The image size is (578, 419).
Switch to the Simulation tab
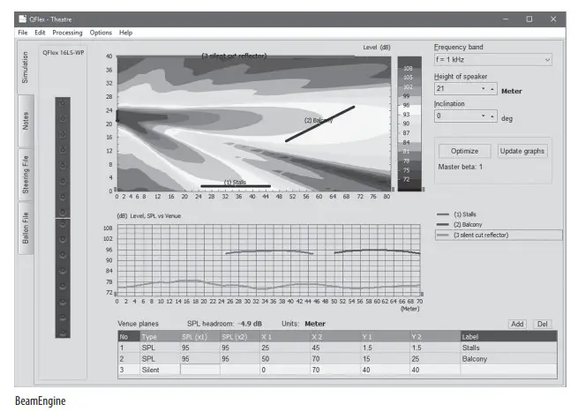tap(26, 67)
